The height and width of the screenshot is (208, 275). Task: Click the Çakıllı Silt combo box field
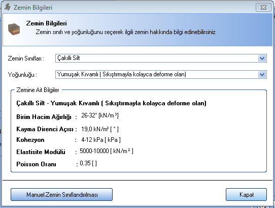pyautogui.click(x=161, y=58)
